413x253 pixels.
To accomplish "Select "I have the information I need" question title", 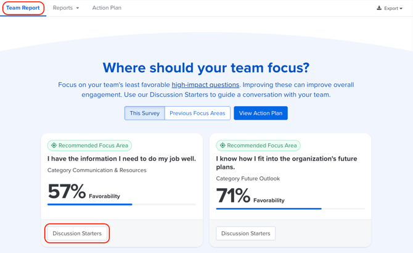I will 121,159.
